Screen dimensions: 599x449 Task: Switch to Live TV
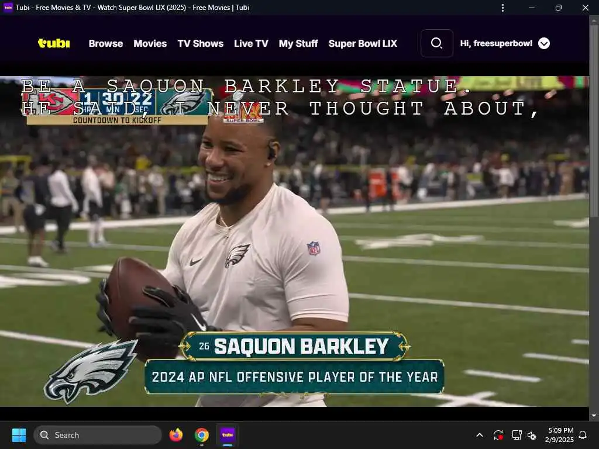coord(251,43)
